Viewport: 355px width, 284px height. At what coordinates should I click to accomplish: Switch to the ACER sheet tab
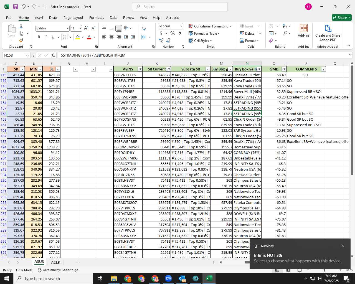55,262
